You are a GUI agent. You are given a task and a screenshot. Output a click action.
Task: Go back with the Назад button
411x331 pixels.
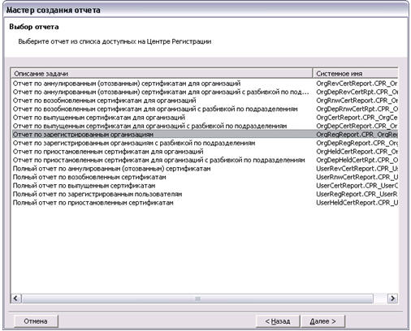click(278, 321)
